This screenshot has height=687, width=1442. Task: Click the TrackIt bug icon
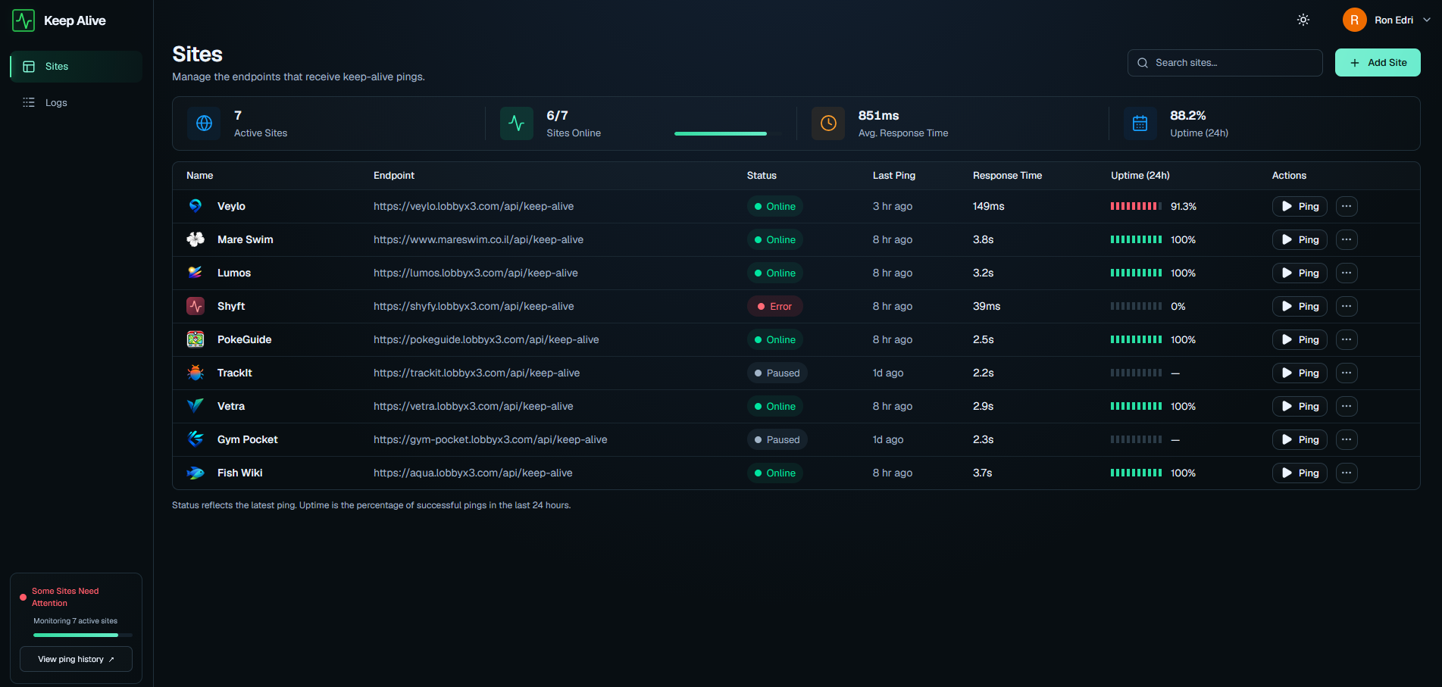(195, 373)
